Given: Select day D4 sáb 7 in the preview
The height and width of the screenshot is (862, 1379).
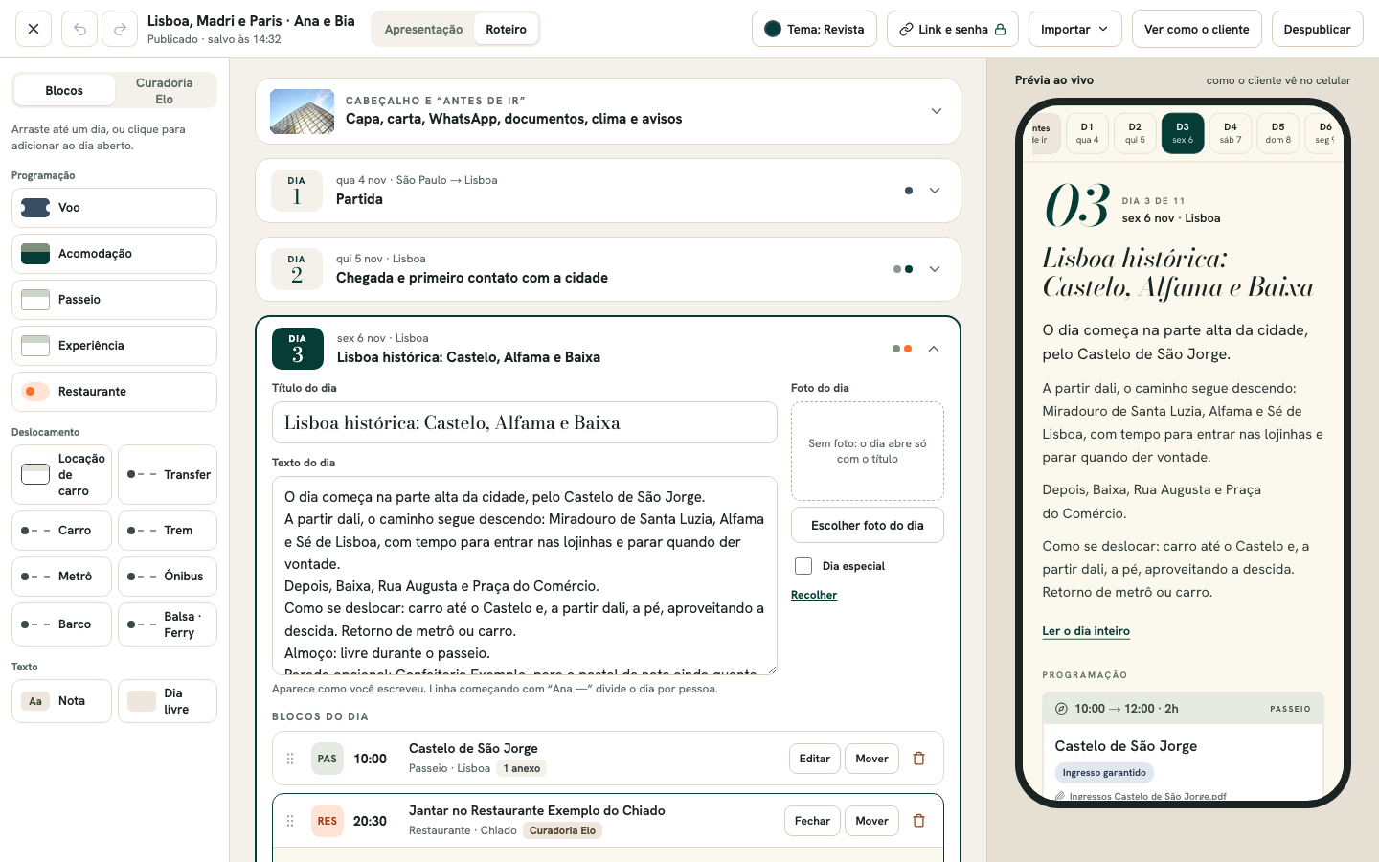Looking at the screenshot, I should pyautogui.click(x=1231, y=133).
